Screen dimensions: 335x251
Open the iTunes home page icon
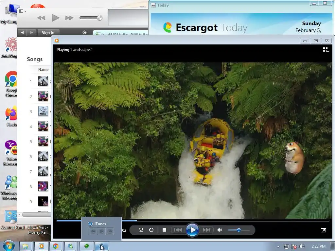pos(85,32)
